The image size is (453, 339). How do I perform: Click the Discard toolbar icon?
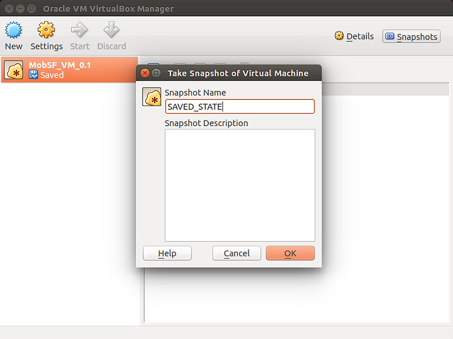pos(111,30)
